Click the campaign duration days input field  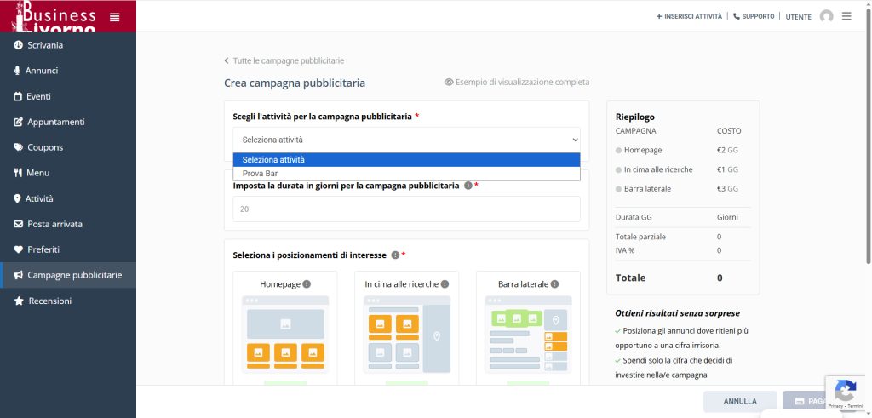(406, 209)
